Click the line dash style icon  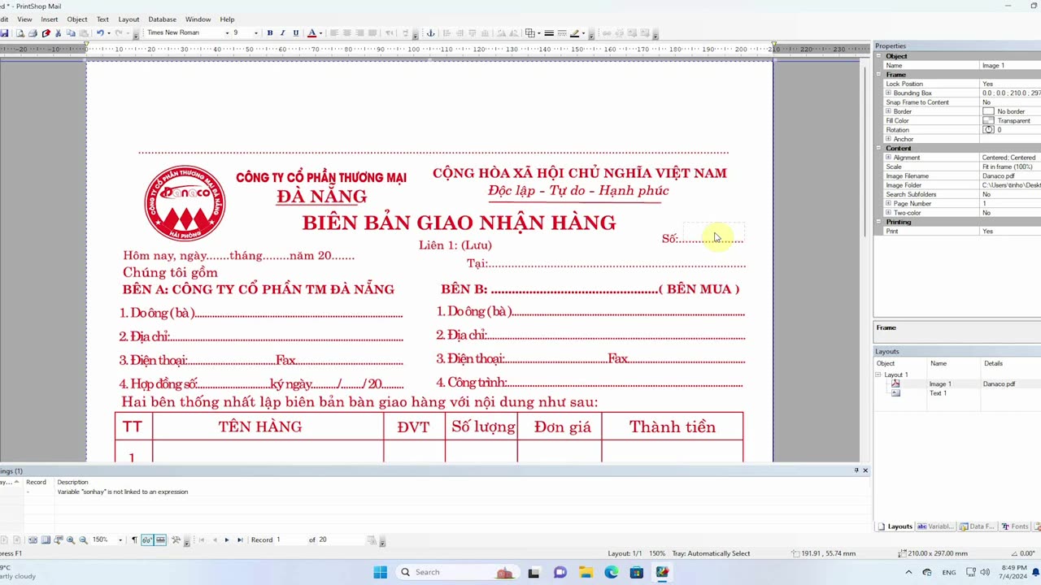[x=562, y=33]
